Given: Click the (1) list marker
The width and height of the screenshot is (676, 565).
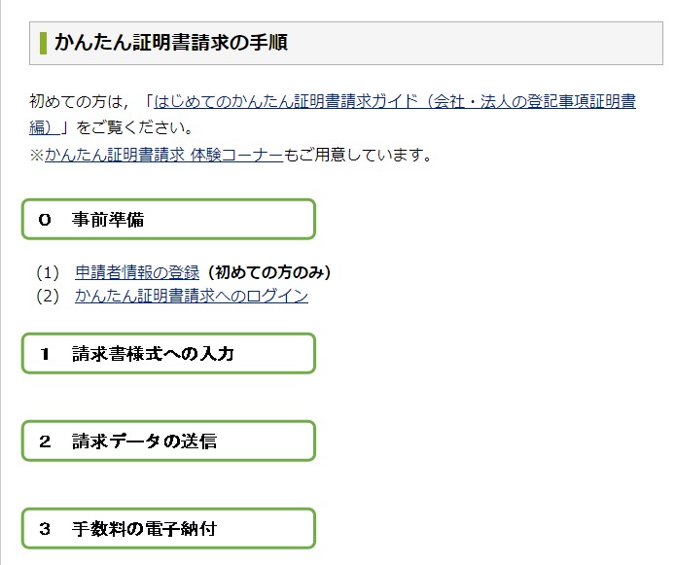Looking at the screenshot, I should (48, 272).
